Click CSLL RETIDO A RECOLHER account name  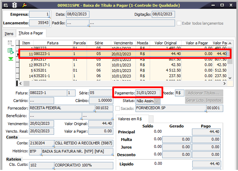(83, 143)
